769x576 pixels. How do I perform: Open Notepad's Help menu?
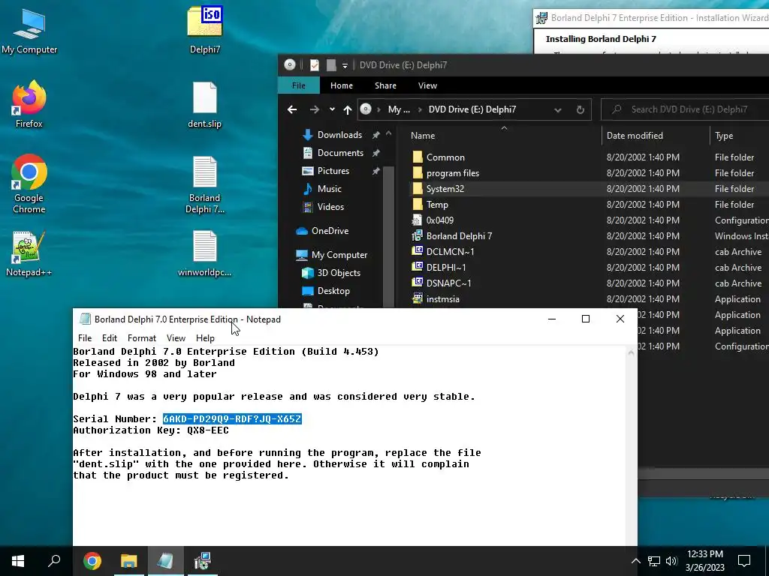[x=205, y=338]
